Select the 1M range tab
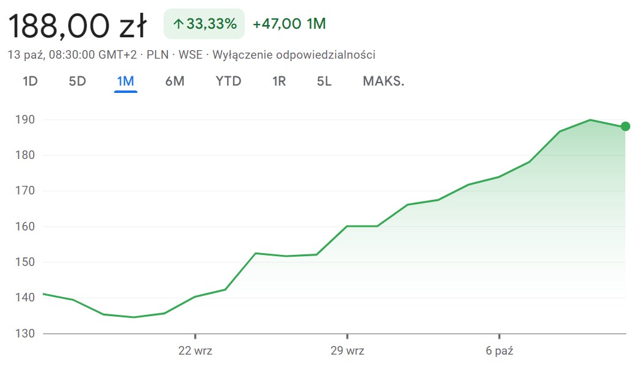Image resolution: width=635 pixels, height=365 pixels. (126, 81)
